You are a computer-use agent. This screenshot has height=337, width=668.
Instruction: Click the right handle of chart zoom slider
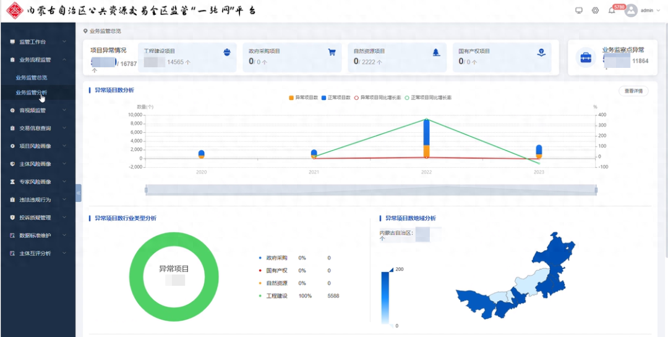tap(597, 190)
